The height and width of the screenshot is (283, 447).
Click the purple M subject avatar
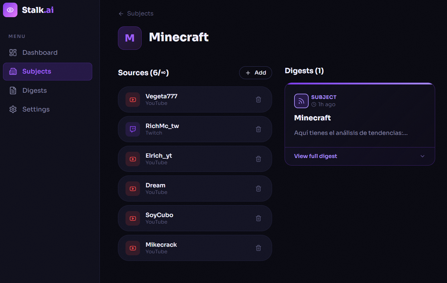point(130,38)
